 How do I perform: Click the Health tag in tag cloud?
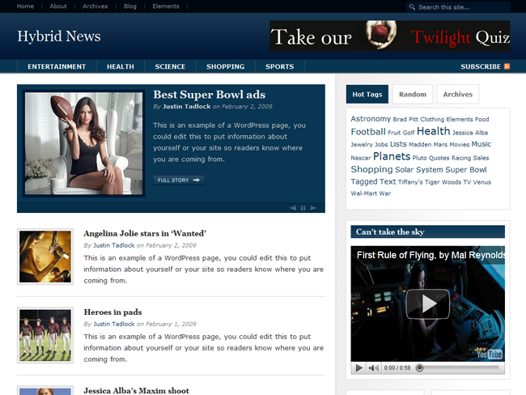(x=433, y=131)
